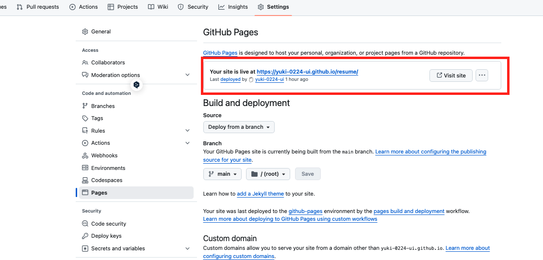The width and height of the screenshot is (543, 260).
Task: Open the three-dots menu beside Visit site
Action: coord(482,76)
